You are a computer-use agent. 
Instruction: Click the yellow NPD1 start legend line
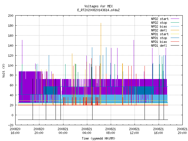[x=175, y=34]
